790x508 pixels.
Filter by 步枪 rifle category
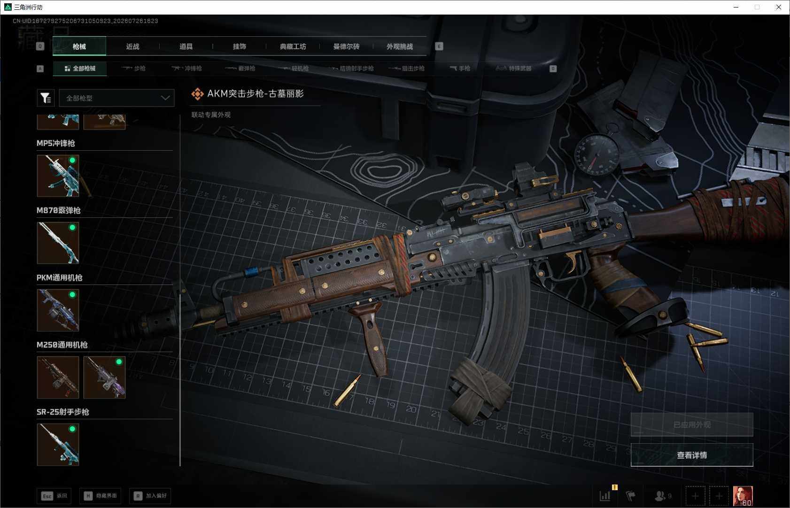point(133,69)
